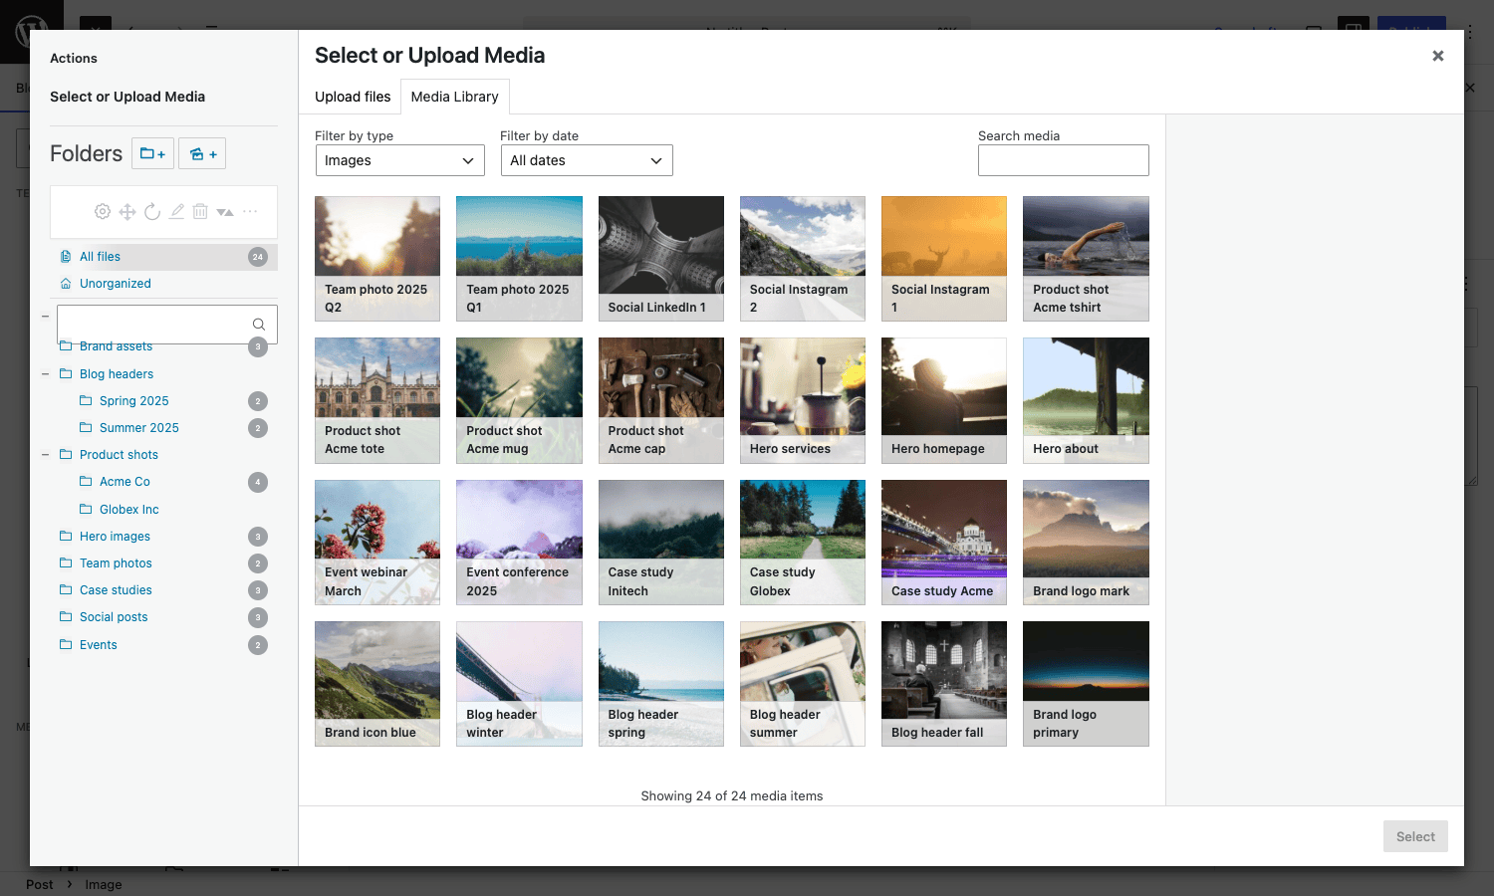Click the folder search magnifier icon
1494x896 pixels.
[x=259, y=325]
